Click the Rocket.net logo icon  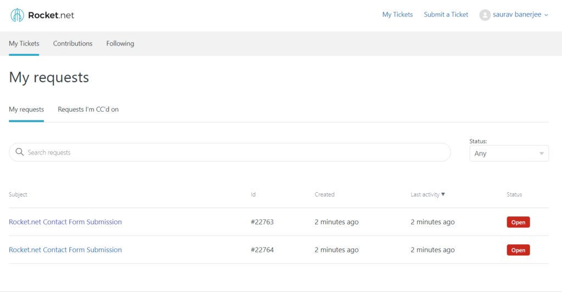17,15
